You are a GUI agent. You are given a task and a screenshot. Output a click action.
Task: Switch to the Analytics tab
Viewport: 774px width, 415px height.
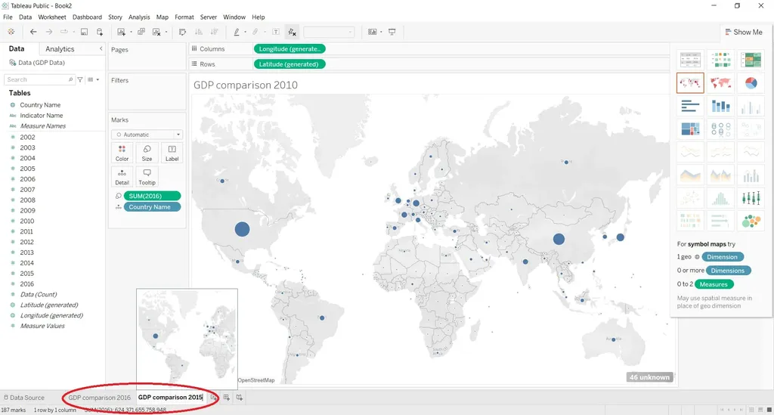[60, 49]
